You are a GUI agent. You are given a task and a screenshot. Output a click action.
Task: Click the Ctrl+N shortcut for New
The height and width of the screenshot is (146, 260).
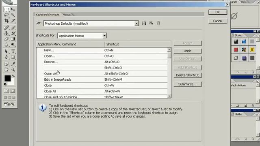109,50
